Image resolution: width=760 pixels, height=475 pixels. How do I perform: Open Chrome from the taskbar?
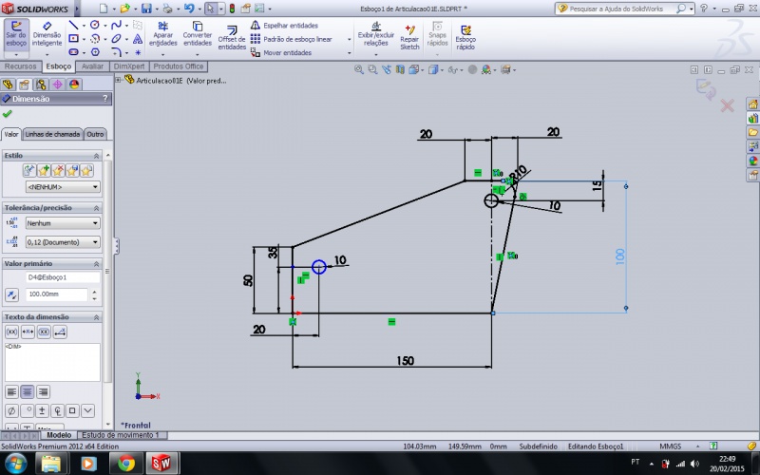[x=126, y=464]
